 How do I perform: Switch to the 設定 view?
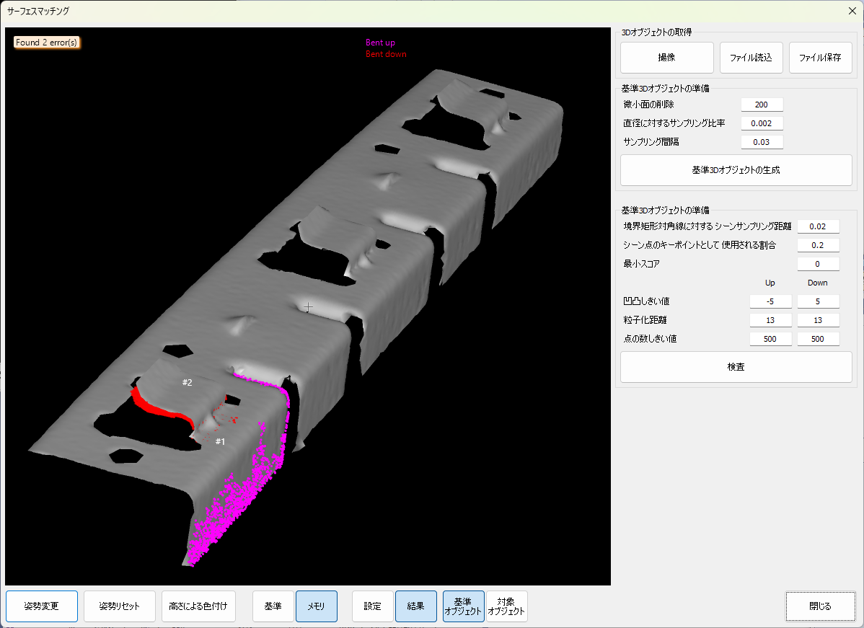[372, 606]
